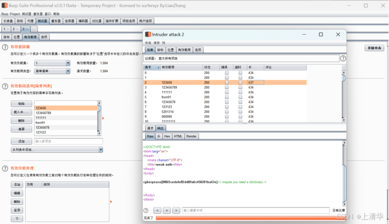Open help for the 有效负载处理 section
Screen dimensions: 389x224
[5, 168]
